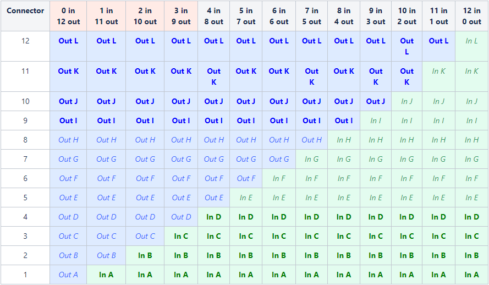
Task: Click connector row label '4'
Action: pyautogui.click(x=25, y=217)
